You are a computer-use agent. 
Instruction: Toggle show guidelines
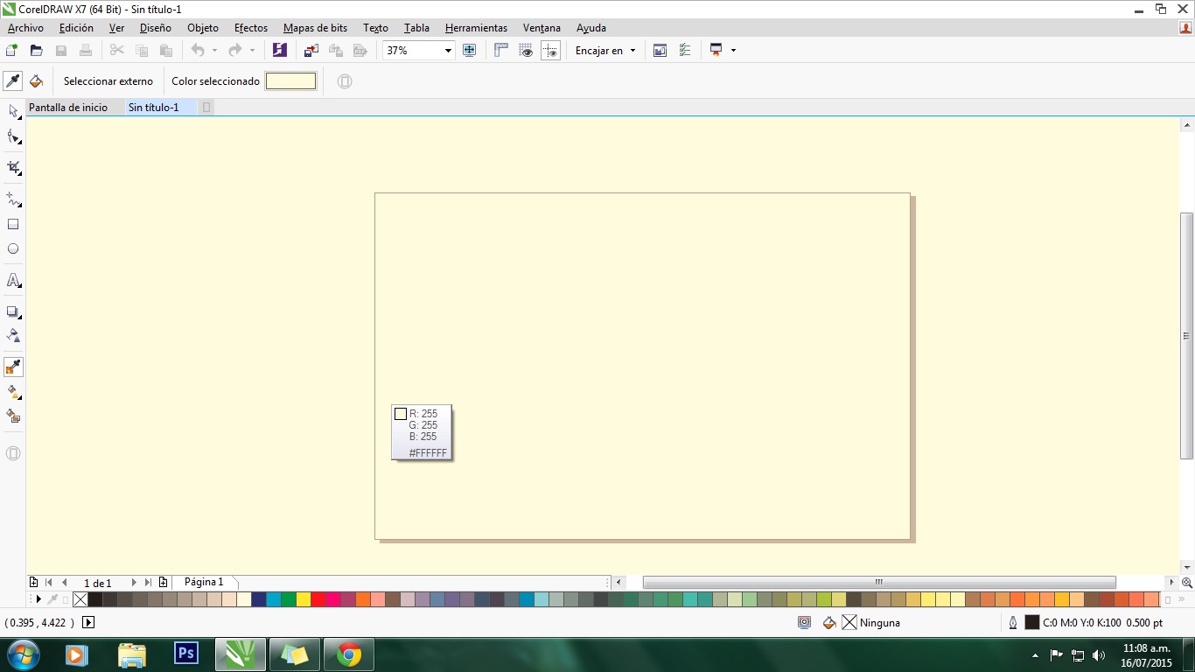pyautogui.click(x=550, y=51)
